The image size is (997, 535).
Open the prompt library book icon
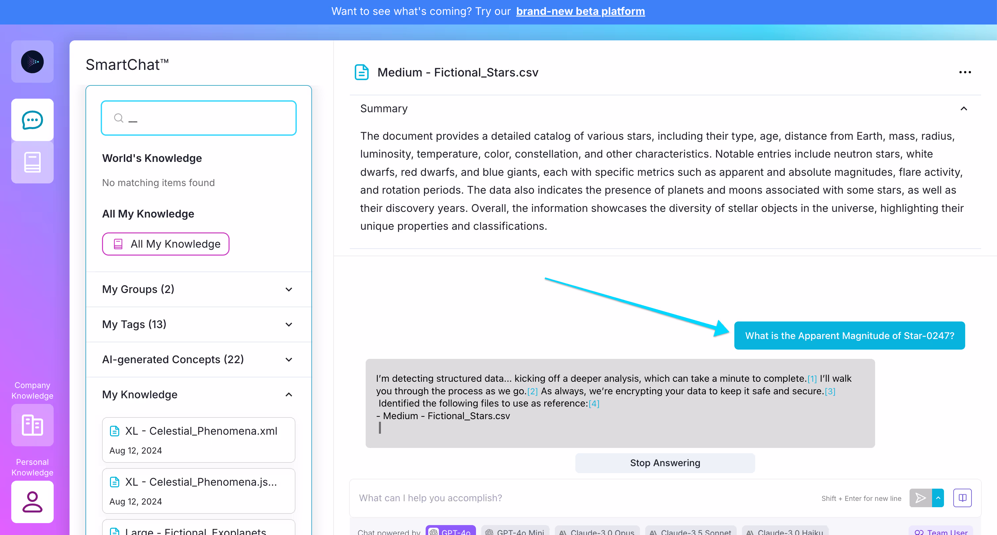point(962,498)
